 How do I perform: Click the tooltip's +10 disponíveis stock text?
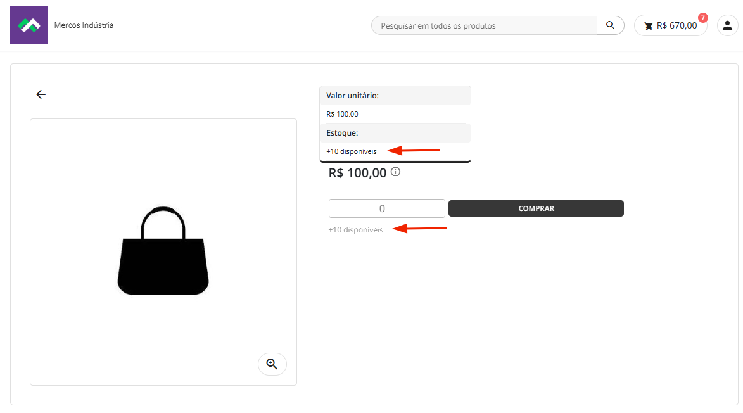(352, 151)
